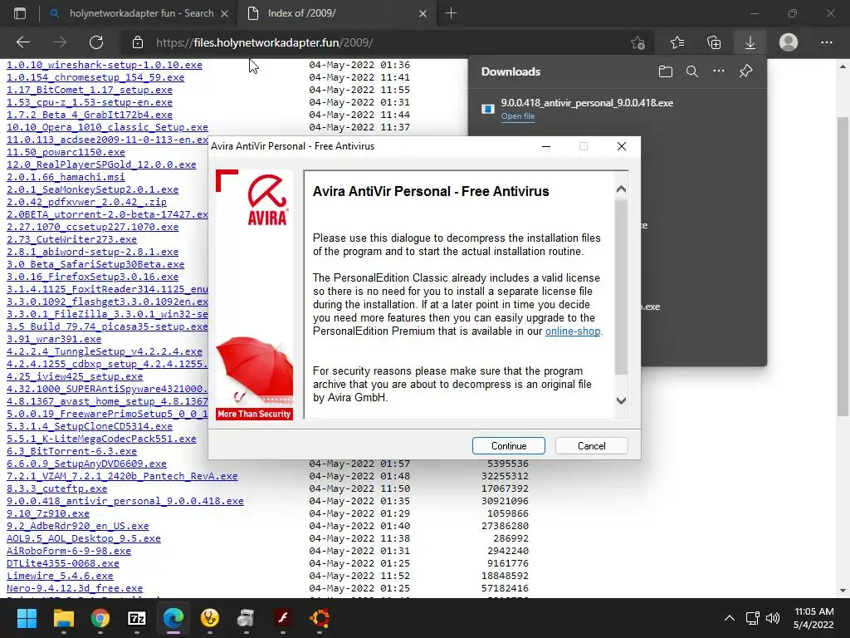Open Collections icon in Edge toolbar

714,42
